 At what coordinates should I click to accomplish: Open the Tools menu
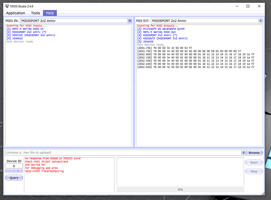(x=35, y=13)
